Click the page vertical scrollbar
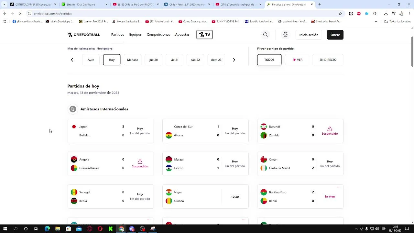This screenshot has width=414, height=233. pos(412,52)
